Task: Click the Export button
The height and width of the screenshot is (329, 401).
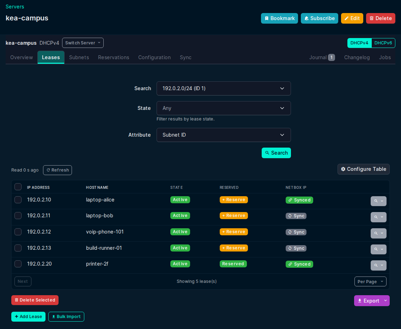Action: [368, 301]
